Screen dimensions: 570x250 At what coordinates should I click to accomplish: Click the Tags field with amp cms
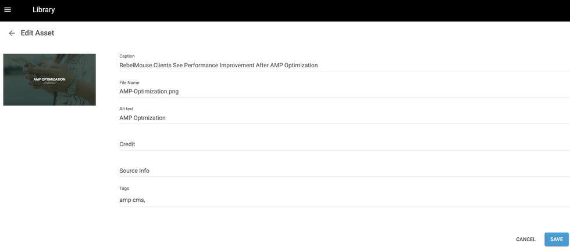click(x=343, y=200)
